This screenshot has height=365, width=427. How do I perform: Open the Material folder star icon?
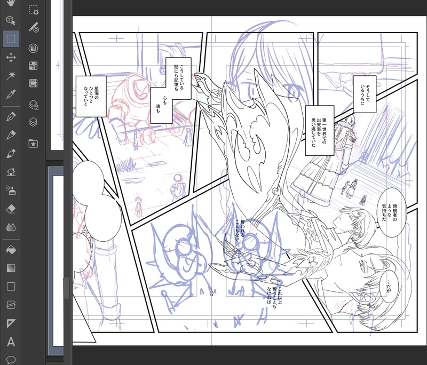(x=33, y=144)
